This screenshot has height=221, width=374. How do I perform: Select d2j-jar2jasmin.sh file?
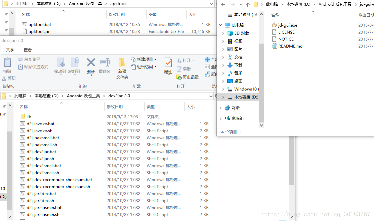pos(43,215)
